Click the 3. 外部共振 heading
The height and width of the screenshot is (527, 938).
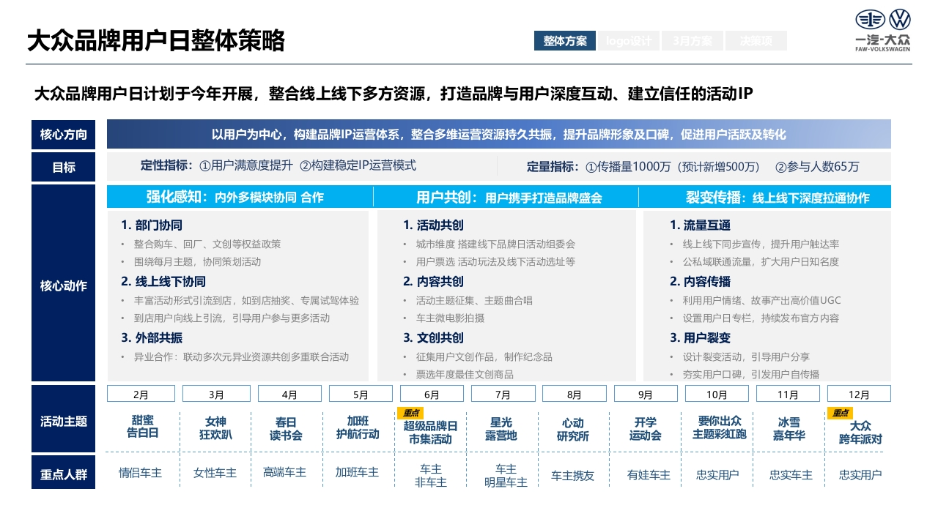coord(152,338)
